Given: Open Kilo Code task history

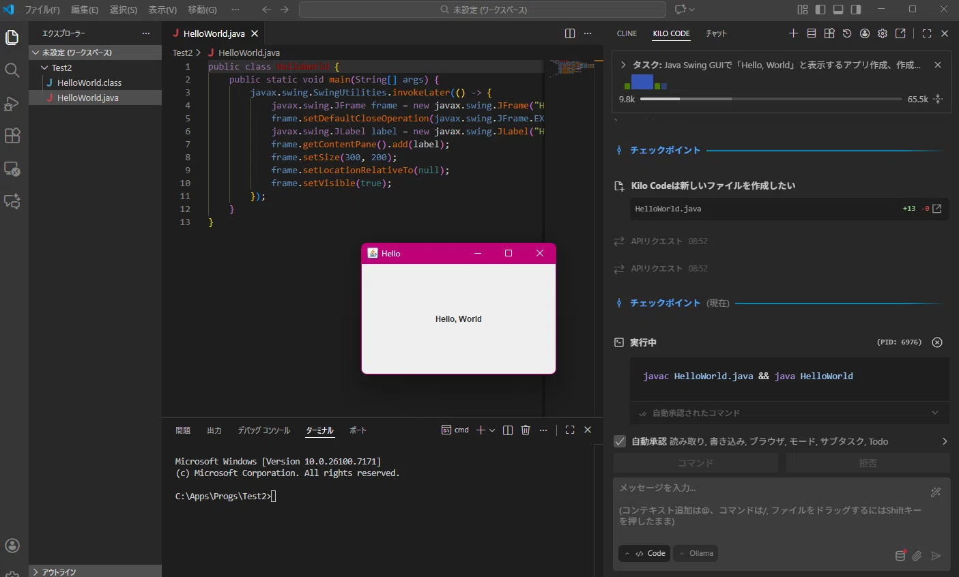Looking at the screenshot, I should tap(847, 33).
